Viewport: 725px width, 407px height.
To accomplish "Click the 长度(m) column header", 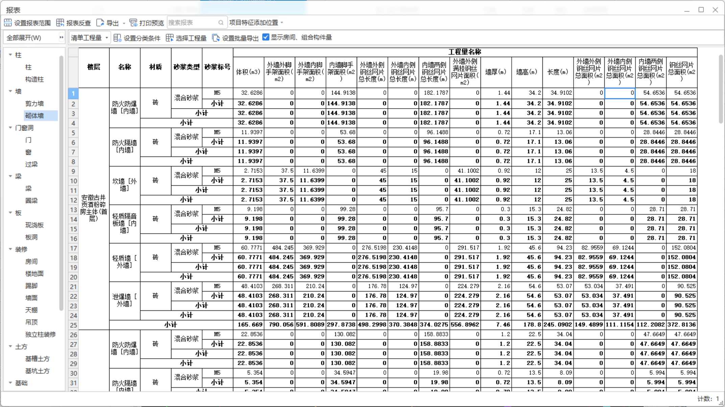I will pos(558,72).
